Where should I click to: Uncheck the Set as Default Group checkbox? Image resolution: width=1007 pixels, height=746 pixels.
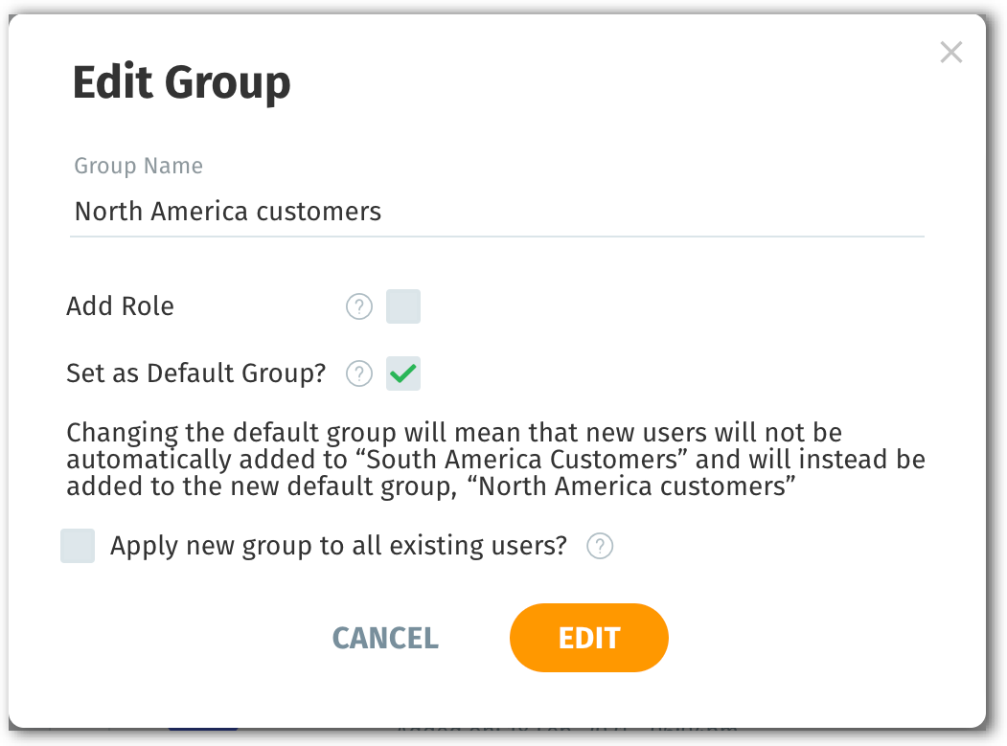click(402, 373)
